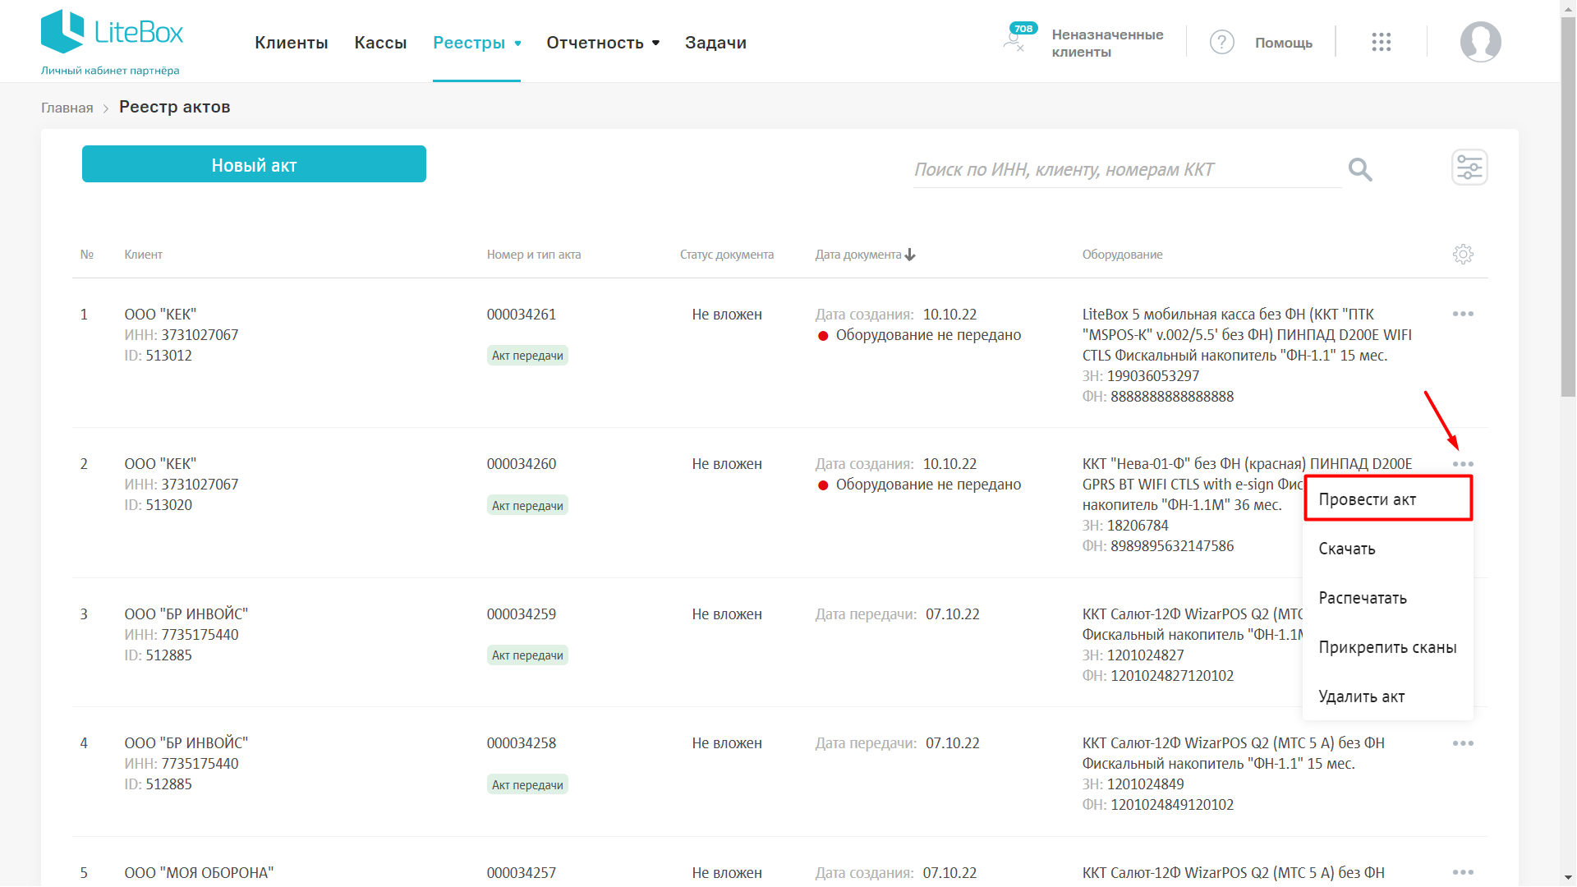The height and width of the screenshot is (887, 1577).
Task: Open the Кассы section
Action: click(380, 43)
